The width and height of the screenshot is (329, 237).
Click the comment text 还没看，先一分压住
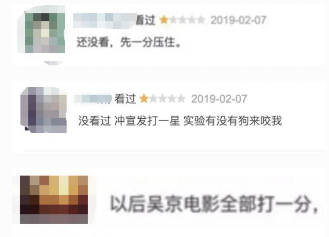128,42
